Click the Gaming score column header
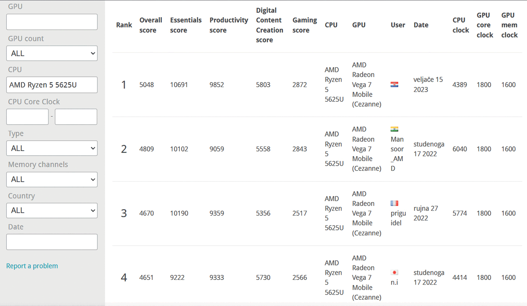This screenshot has height=306, width=527. click(x=304, y=25)
